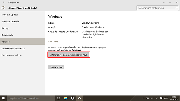Restore down the Configurações window
Image resolution: width=180 pixels, height=101 pixels.
click(x=170, y=2)
